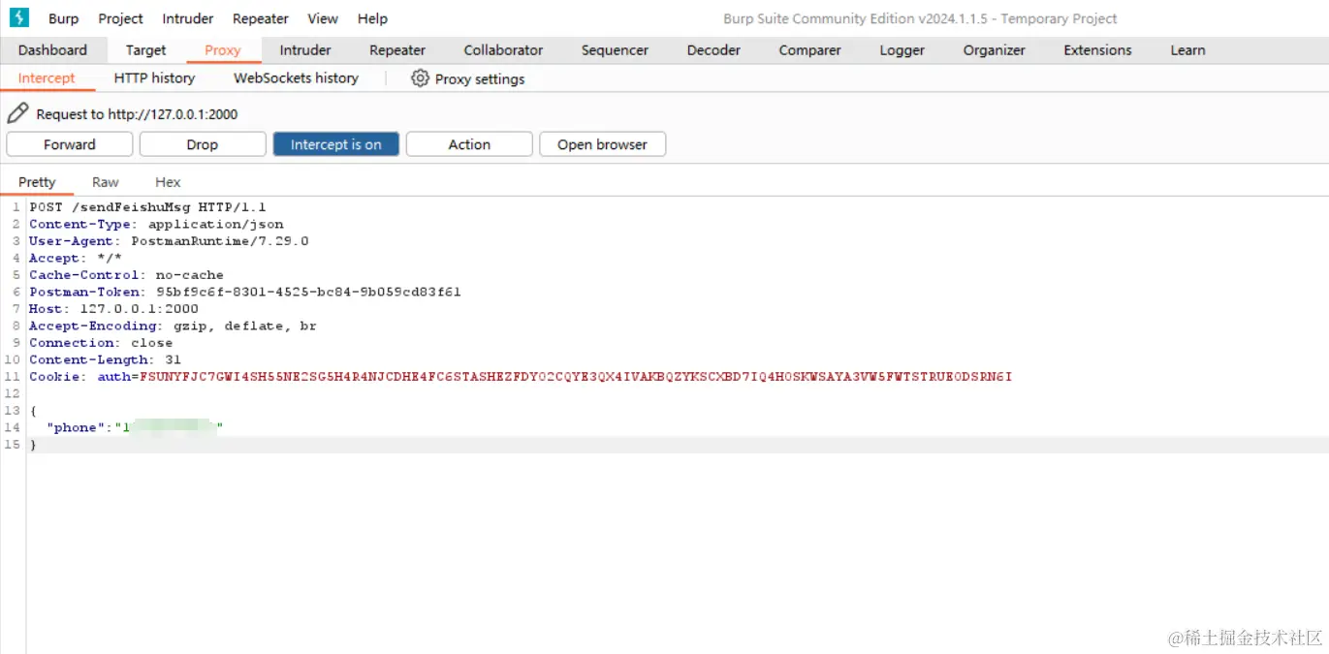The width and height of the screenshot is (1329, 654).
Task: Click the Content-Type header line
Action: pyautogui.click(x=156, y=224)
